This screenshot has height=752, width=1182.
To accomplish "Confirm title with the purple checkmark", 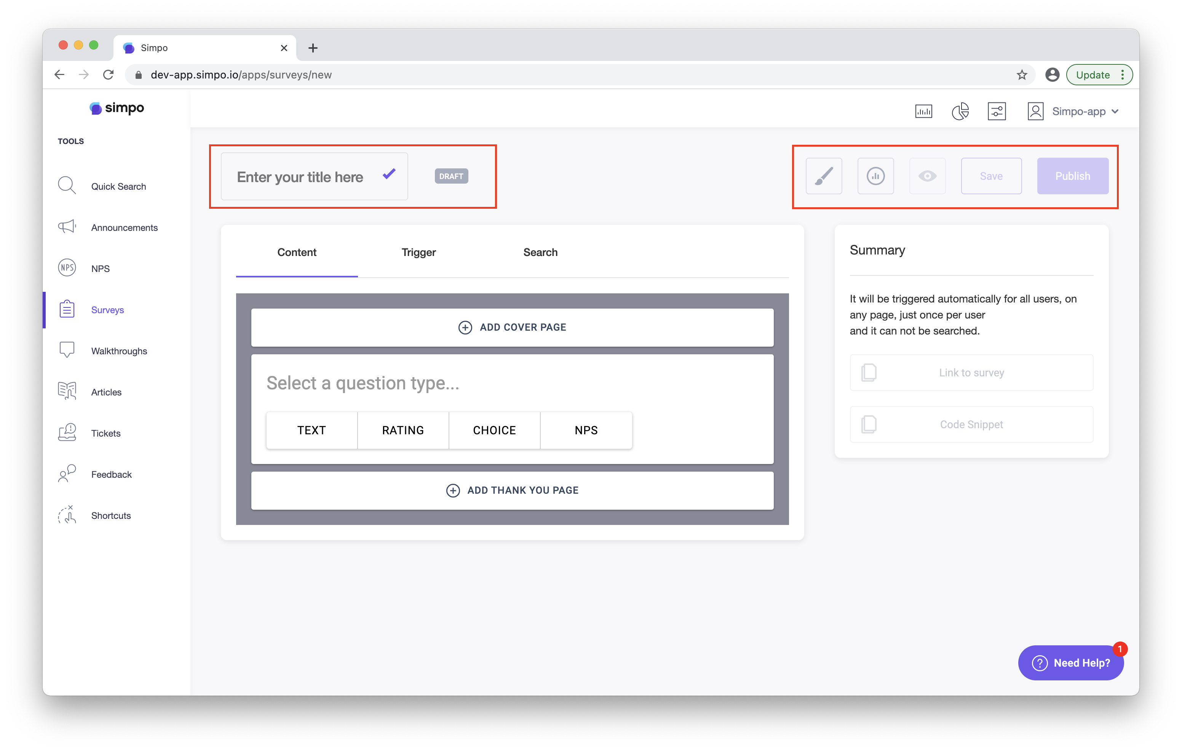I will (x=389, y=174).
